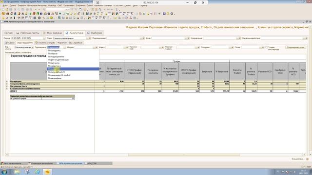312x175 pixels.
Task: Open the Сервис sub-tab
Action: pyautogui.click(x=10, y=43)
